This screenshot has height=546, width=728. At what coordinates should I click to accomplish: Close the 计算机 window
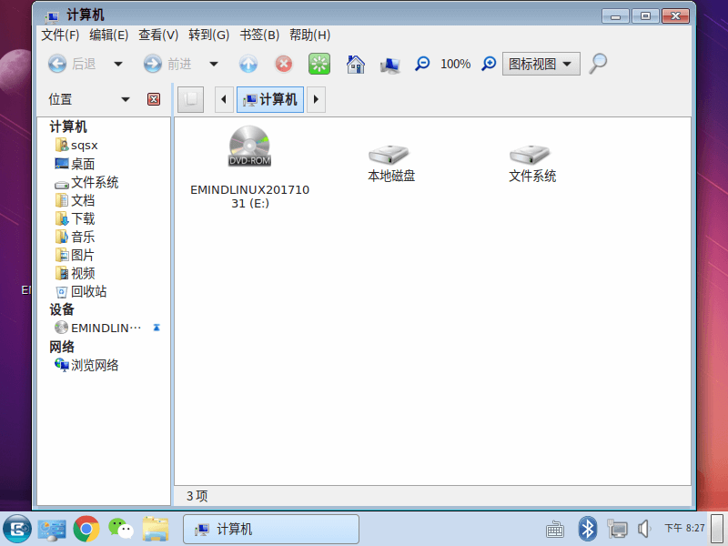[x=675, y=16]
